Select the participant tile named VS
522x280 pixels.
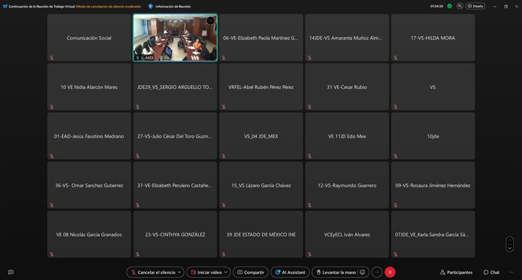coord(433,87)
